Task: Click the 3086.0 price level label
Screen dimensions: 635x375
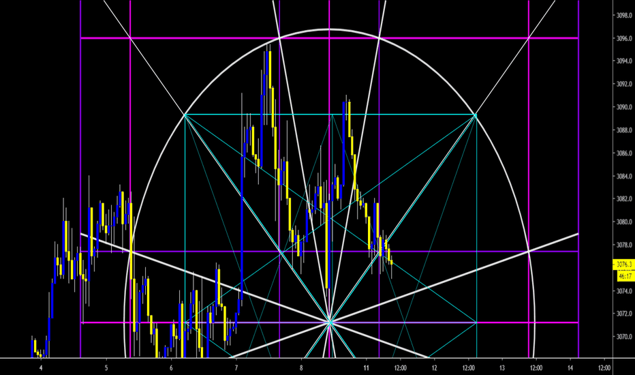Action: point(624,153)
